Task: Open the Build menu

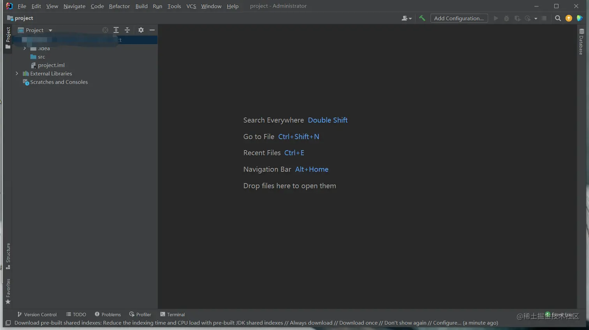Action: point(141,6)
